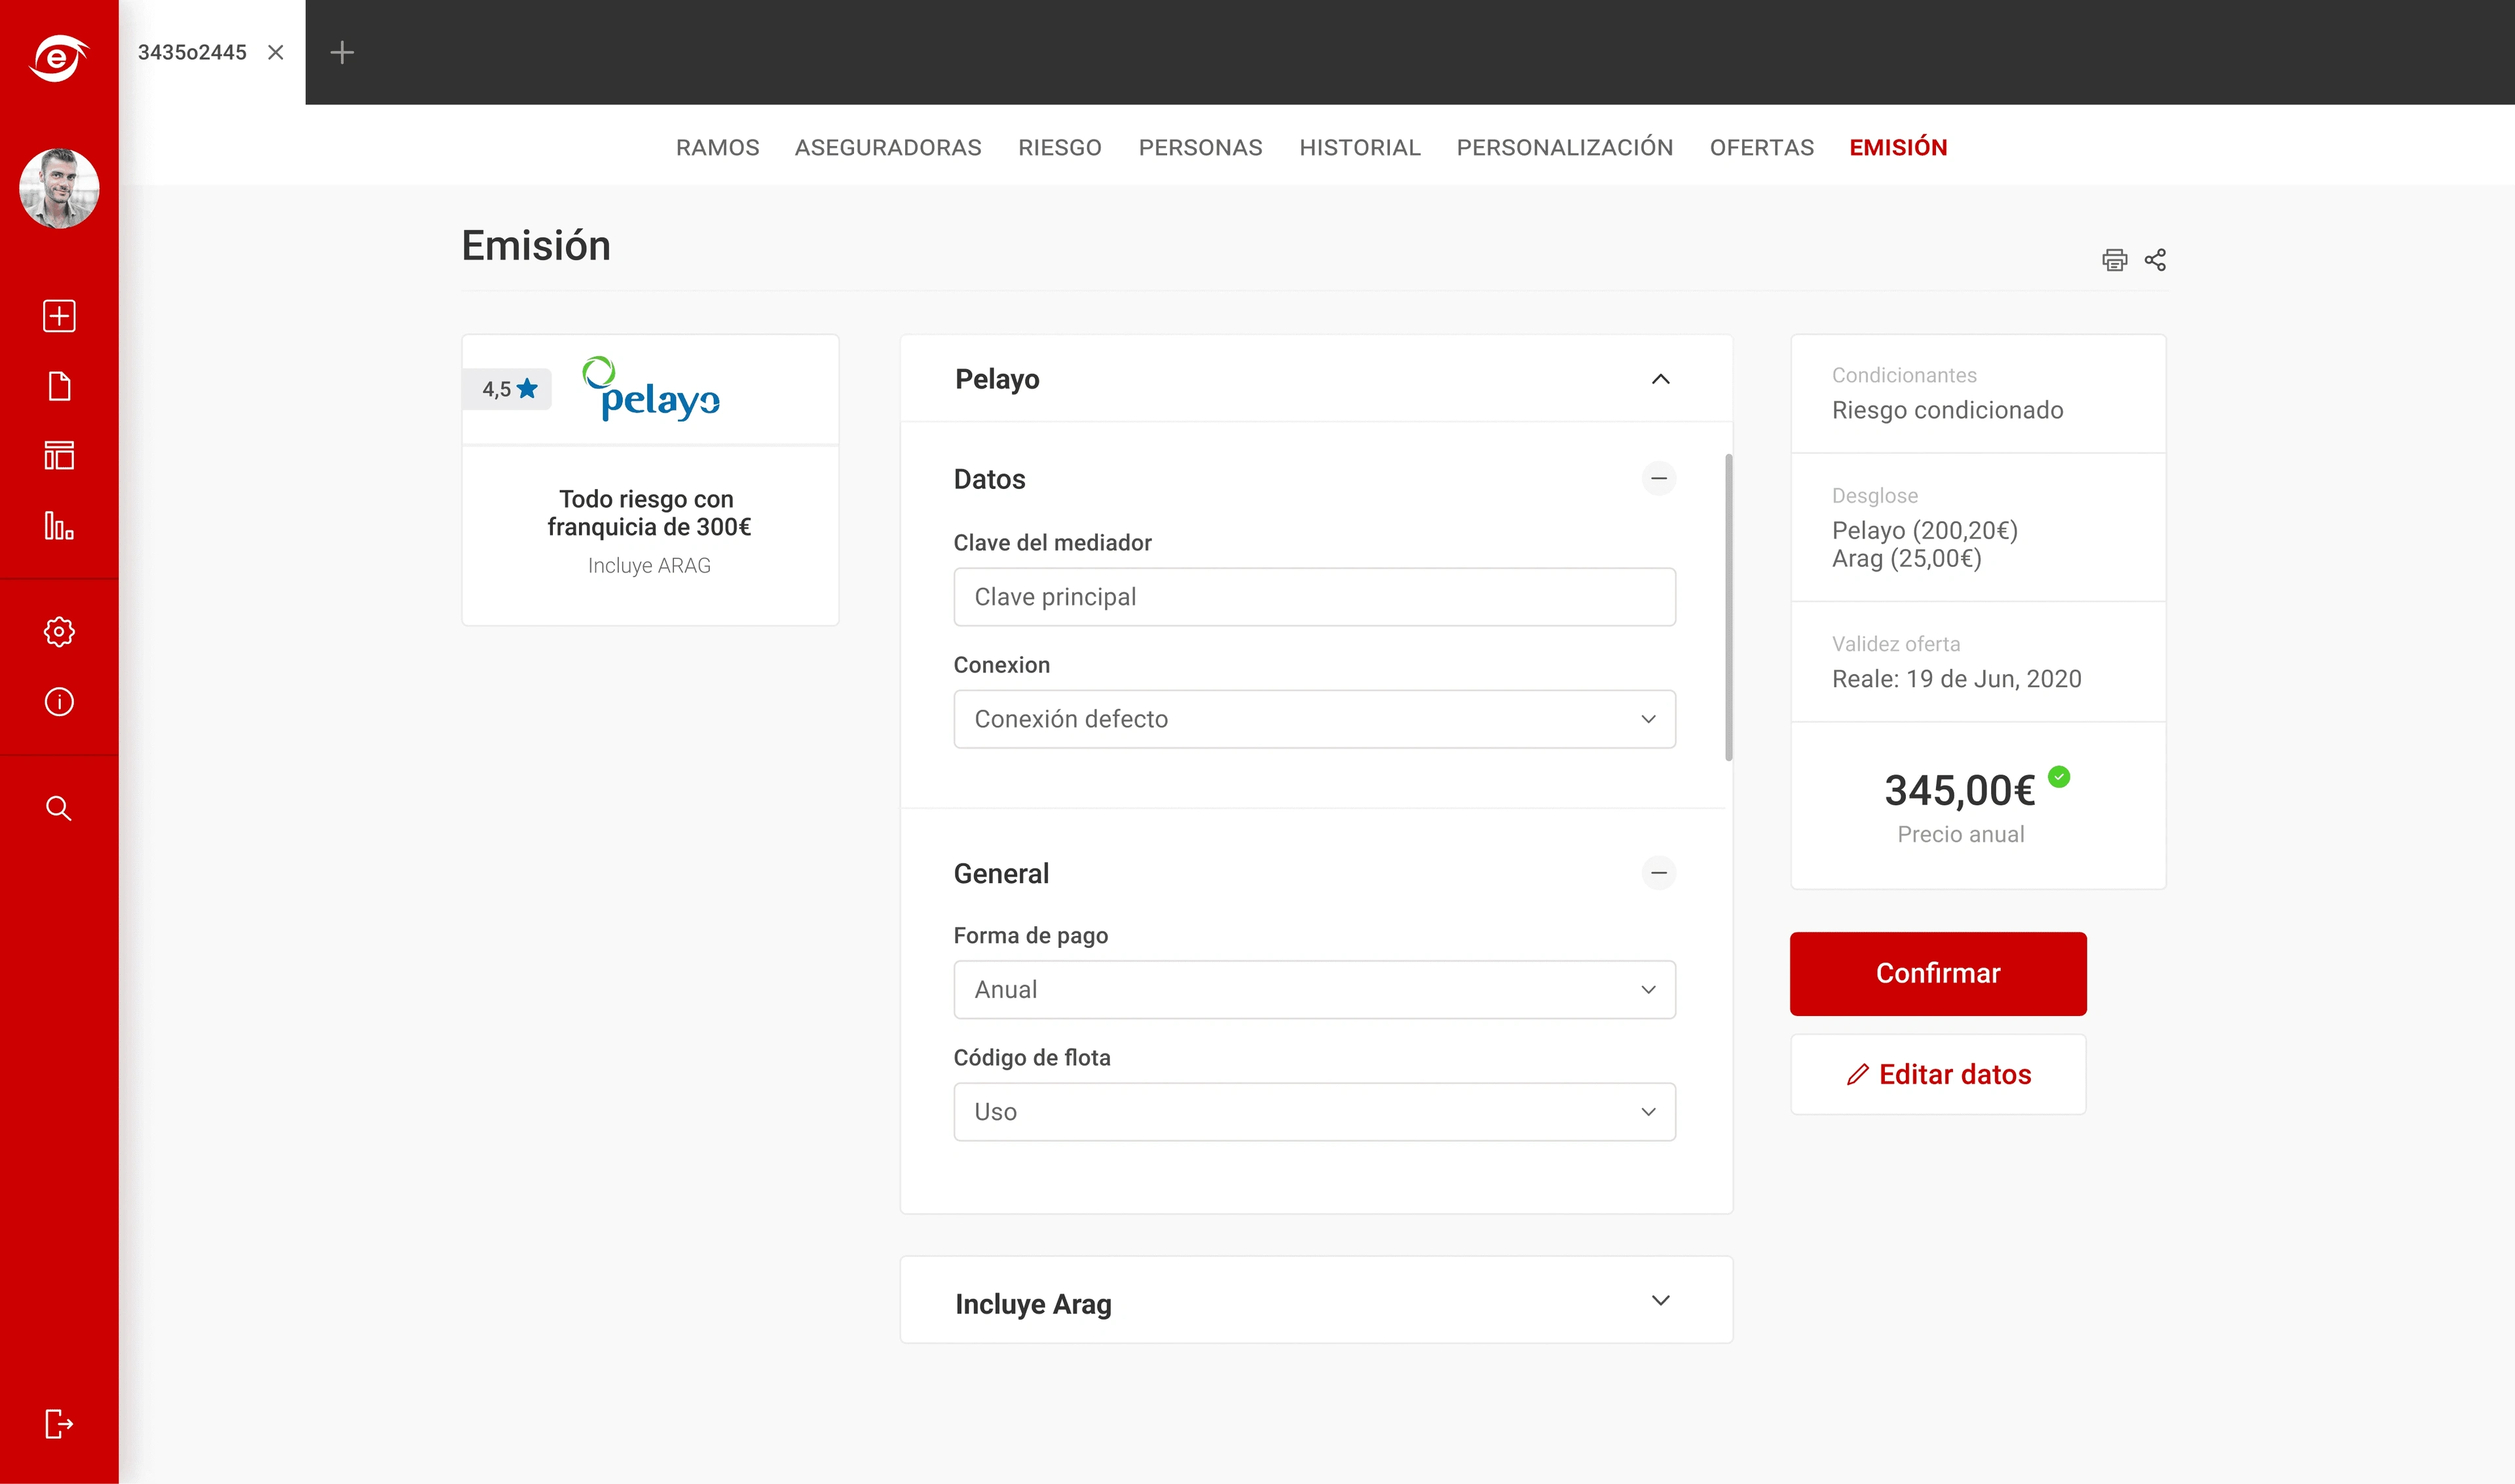The width and height of the screenshot is (2515, 1484).
Task: Print the Emisión page
Action: click(x=2114, y=260)
